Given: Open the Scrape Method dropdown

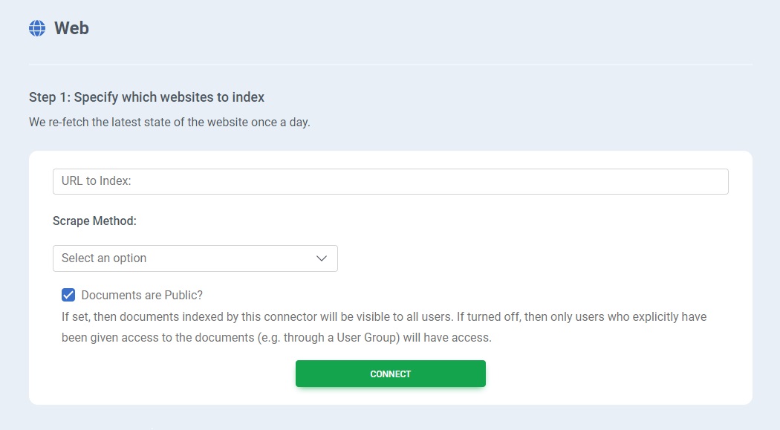Looking at the screenshot, I should tap(195, 258).
